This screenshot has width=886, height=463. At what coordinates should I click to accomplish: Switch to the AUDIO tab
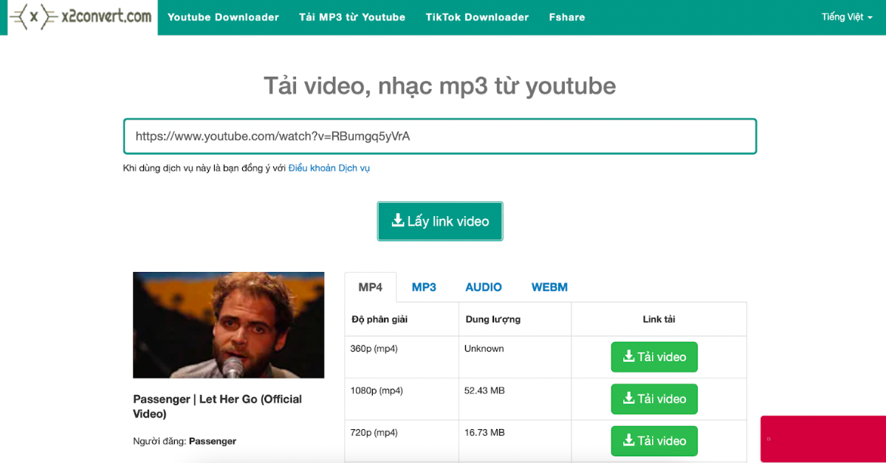point(484,287)
